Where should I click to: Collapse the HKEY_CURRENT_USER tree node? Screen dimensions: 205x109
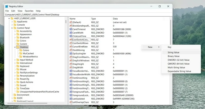pyautogui.click(x=9, y=18)
